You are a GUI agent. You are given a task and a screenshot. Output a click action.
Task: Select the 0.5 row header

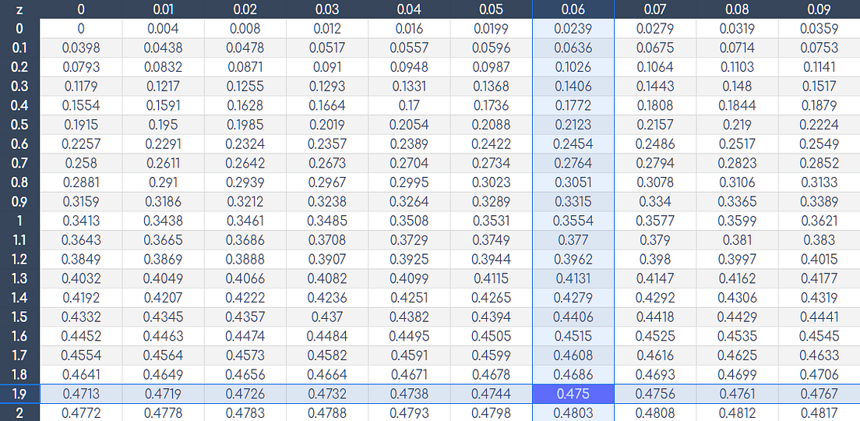(19, 125)
